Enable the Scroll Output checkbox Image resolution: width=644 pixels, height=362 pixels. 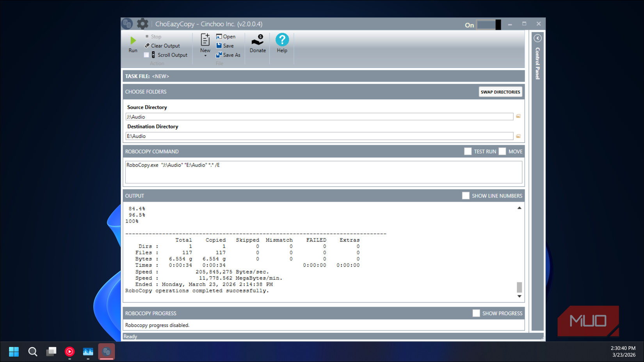coord(146,55)
